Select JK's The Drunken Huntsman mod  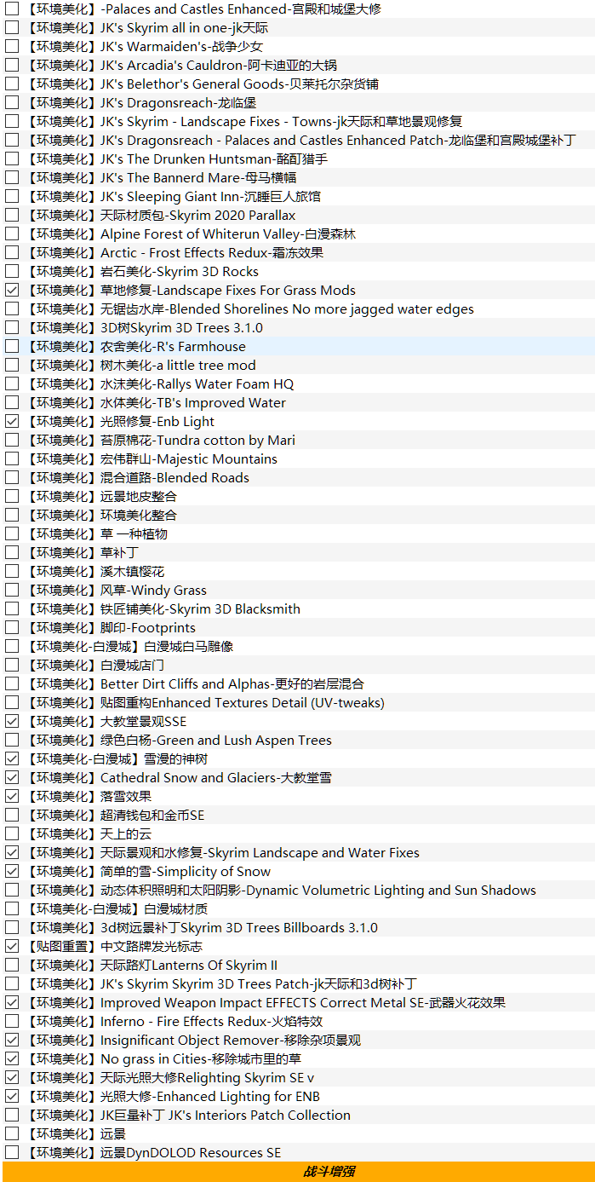tap(177, 159)
